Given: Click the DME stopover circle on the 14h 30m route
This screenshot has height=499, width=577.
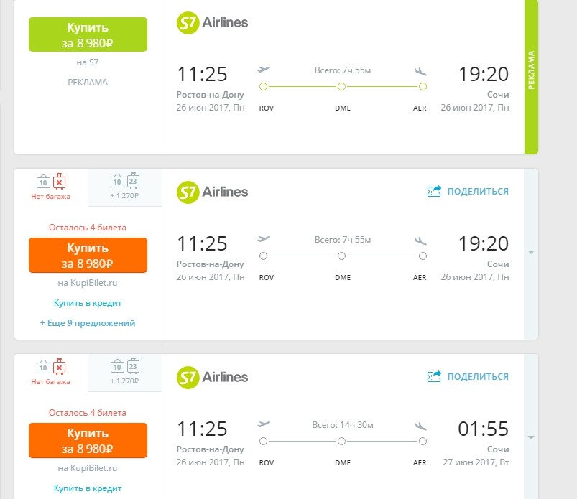Looking at the screenshot, I should point(341,442).
